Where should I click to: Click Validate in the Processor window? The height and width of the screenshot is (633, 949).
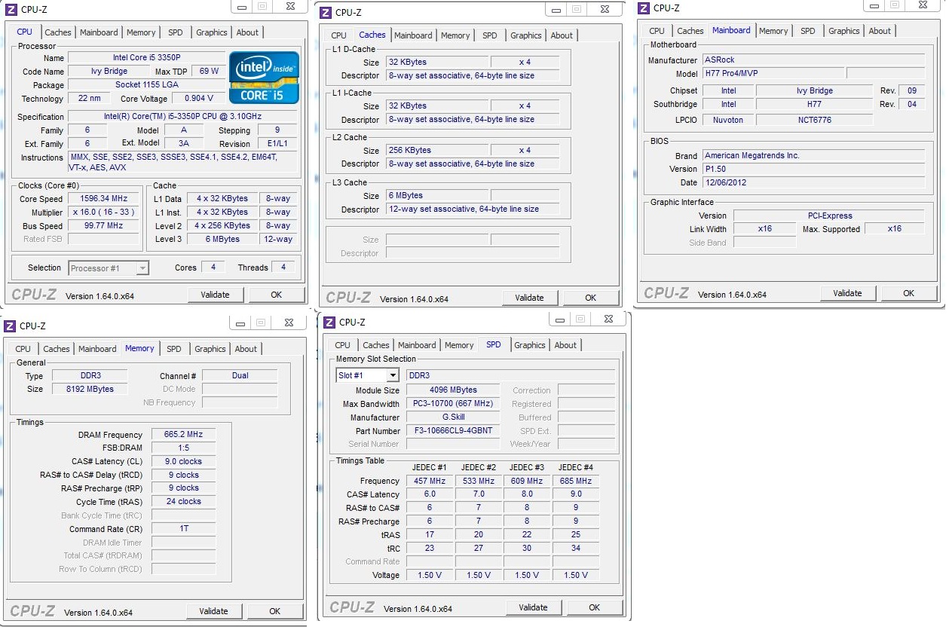(x=215, y=295)
